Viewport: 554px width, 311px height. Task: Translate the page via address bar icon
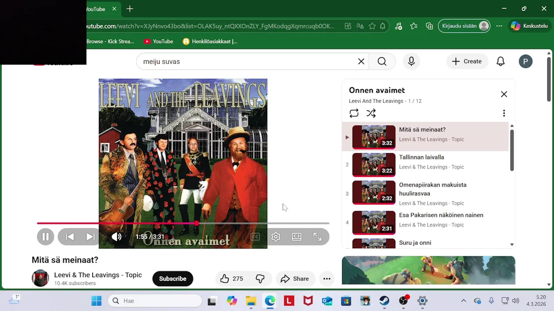coord(360,26)
